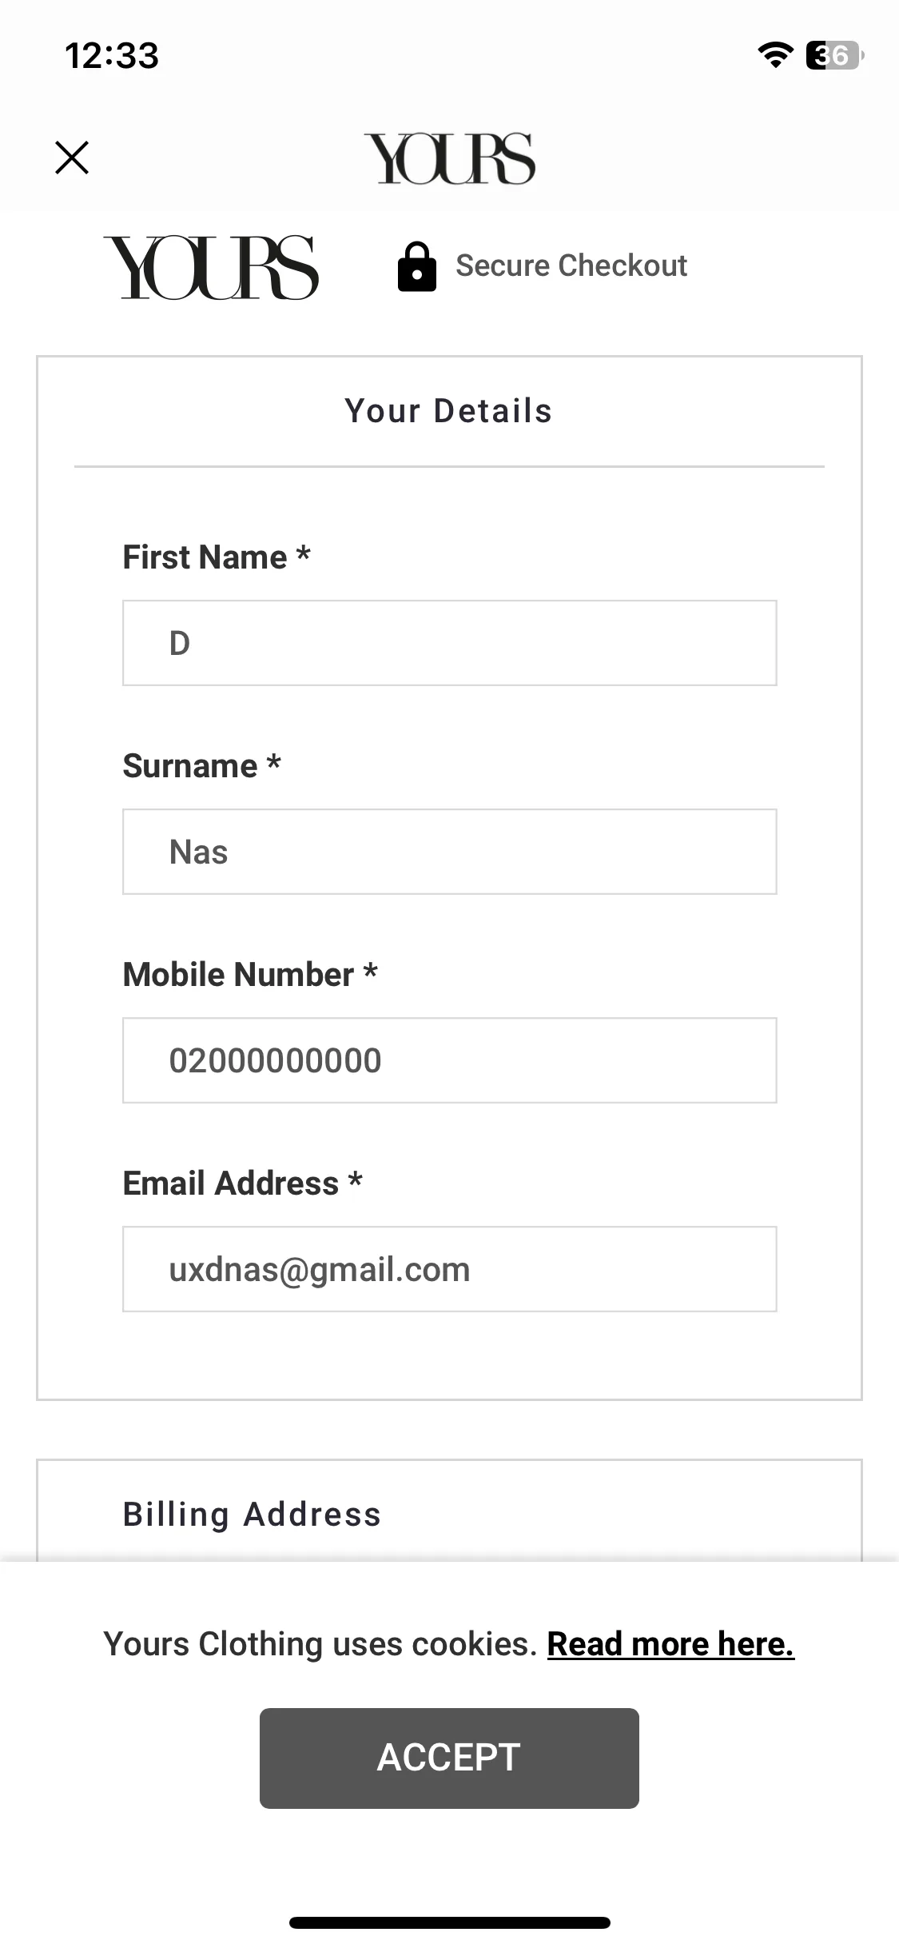
Task: Tap the YOURS logo in the header bar
Action: tap(450, 158)
